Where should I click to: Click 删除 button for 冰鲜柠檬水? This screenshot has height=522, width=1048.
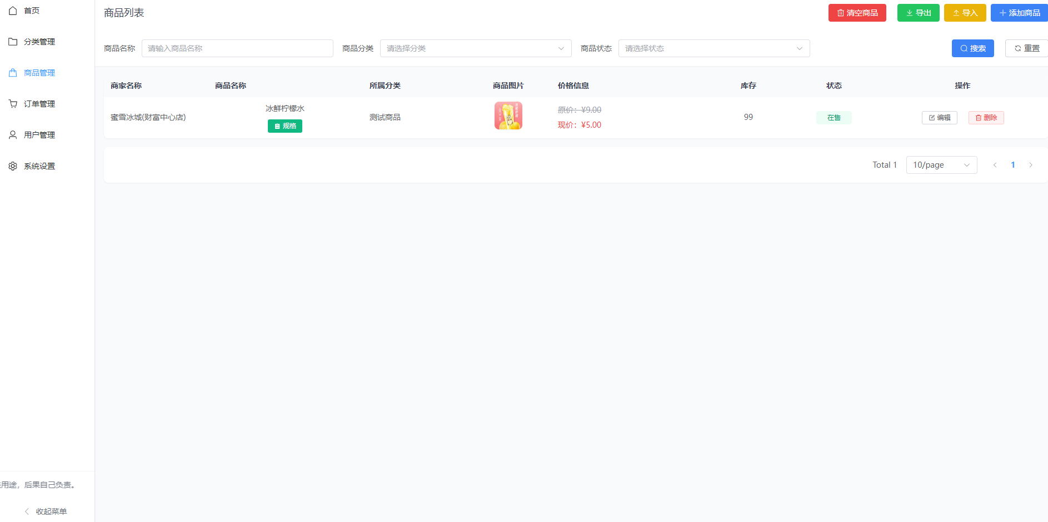point(986,118)
